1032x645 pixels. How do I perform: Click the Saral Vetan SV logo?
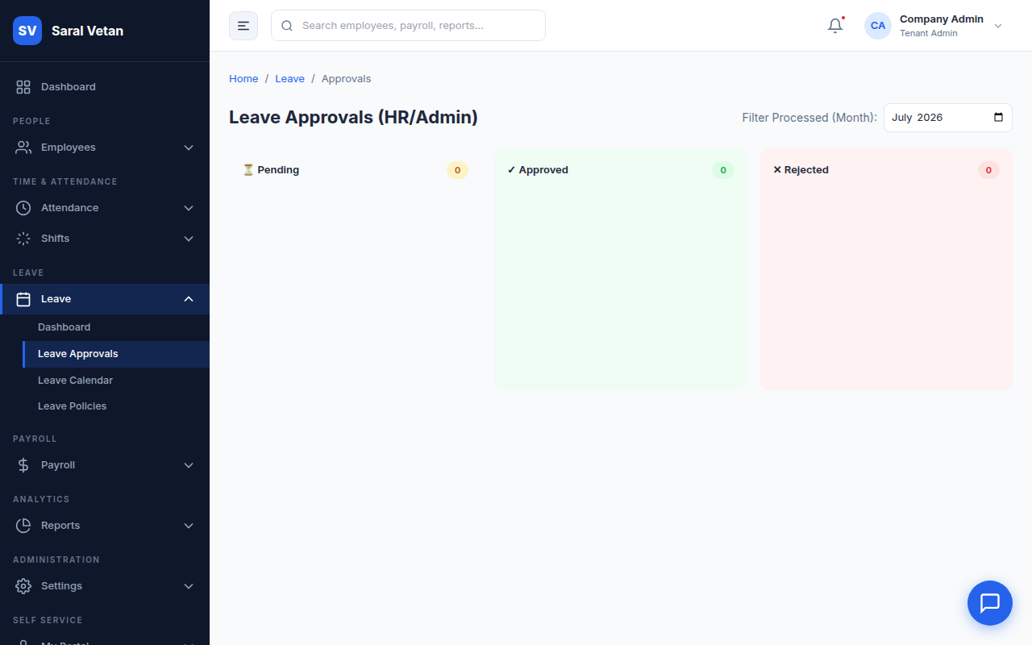tap(27, 31)
